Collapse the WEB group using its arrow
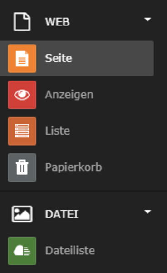Viewport: 167px width, 273px height. pos(147,19)
